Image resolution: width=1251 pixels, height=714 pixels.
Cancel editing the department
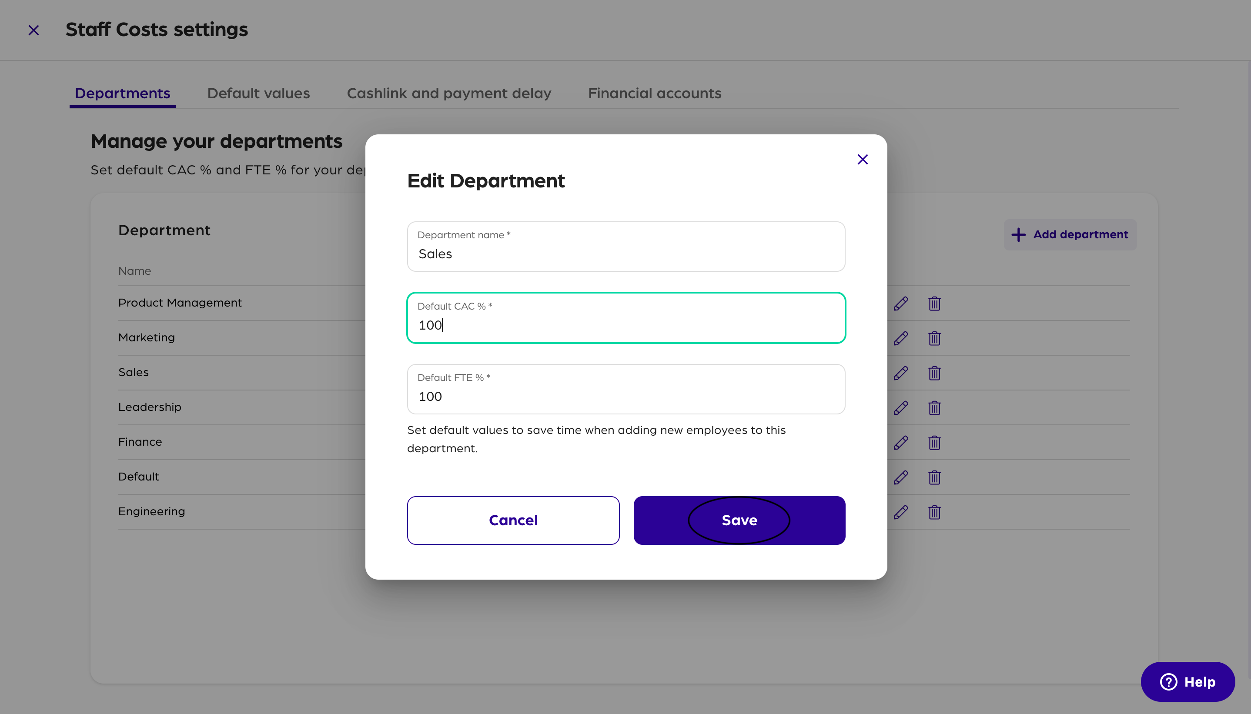(513, 520)
